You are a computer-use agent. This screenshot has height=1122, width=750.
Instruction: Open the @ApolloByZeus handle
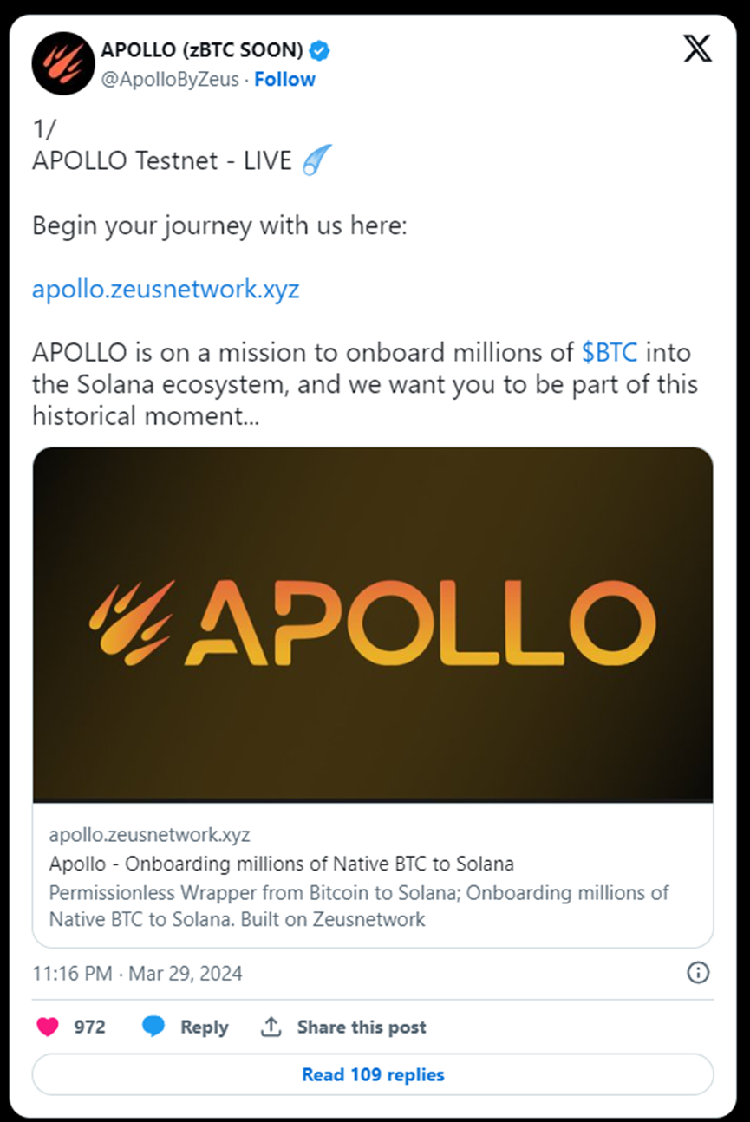(170, 79)
